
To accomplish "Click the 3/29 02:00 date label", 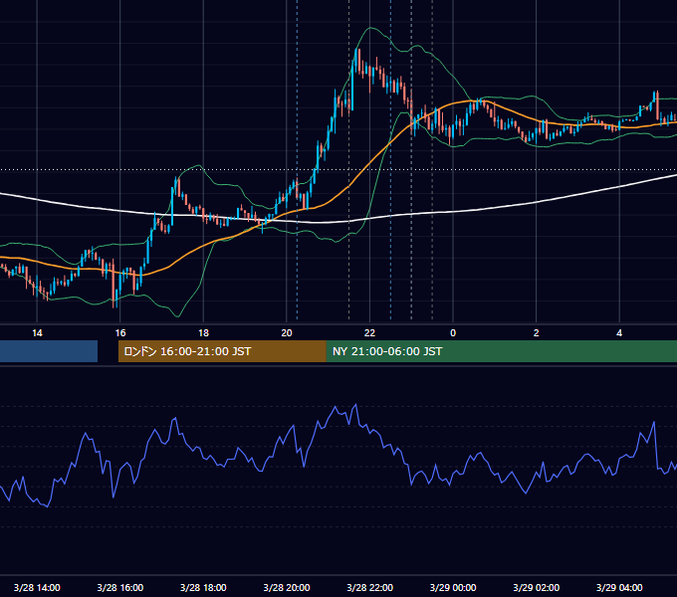I will coord(537,587).
